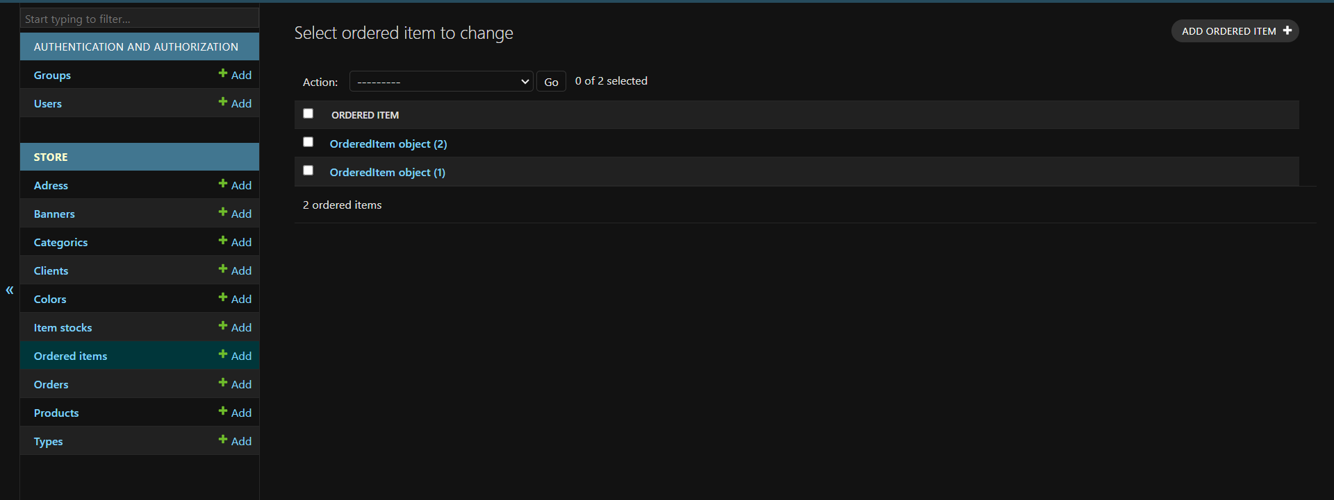Image resolution: width=1334 pixels, height=500 pixels.
Task: Click the plus icon for Clients
Action: [x=223, y=269]
